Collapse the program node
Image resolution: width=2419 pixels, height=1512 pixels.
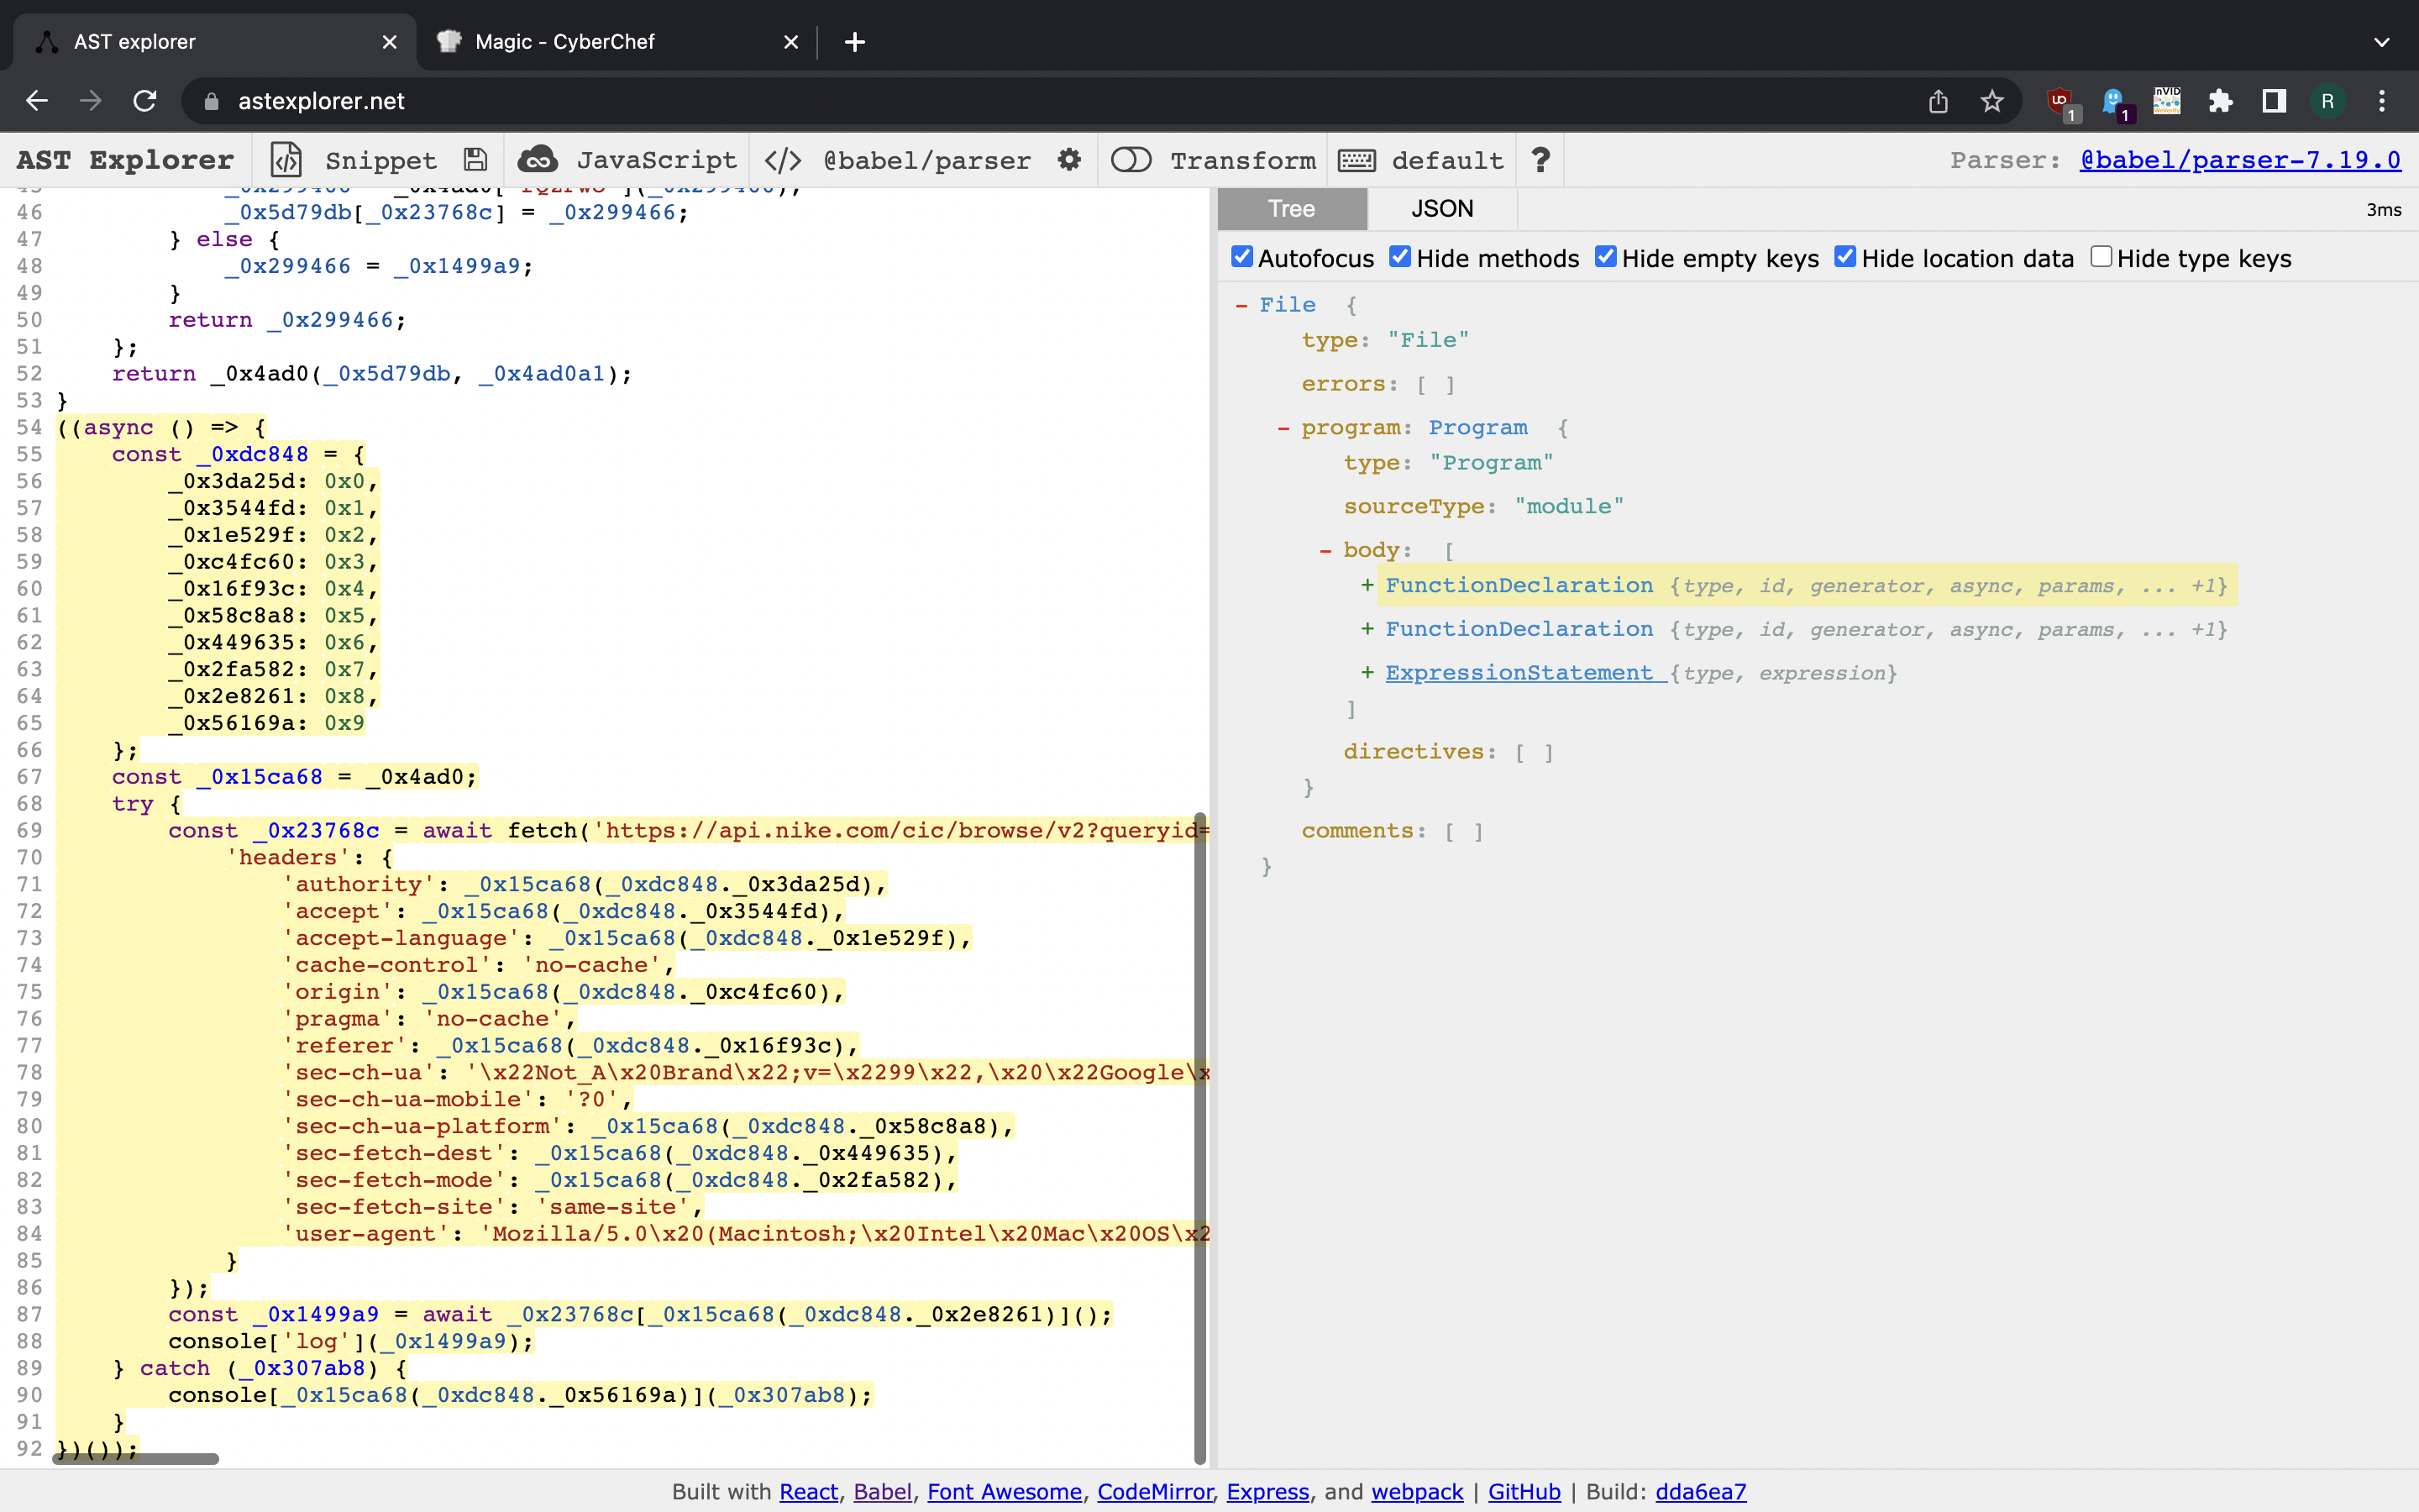point(1283,428)
